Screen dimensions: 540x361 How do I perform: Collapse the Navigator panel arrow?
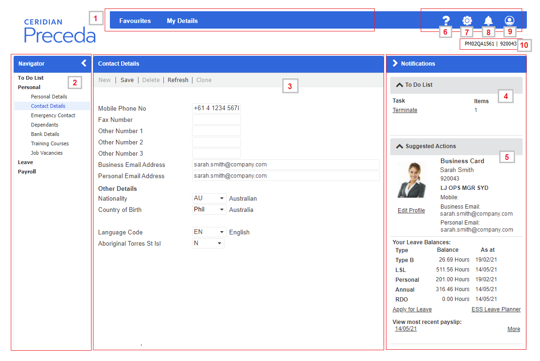click(x=84, y=63)
